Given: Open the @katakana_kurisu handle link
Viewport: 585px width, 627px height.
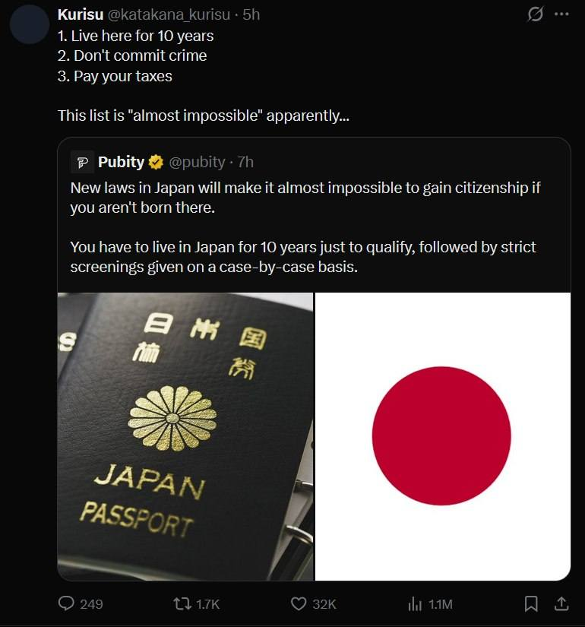Looking at the screenshot, I should (x=169, y=14).
